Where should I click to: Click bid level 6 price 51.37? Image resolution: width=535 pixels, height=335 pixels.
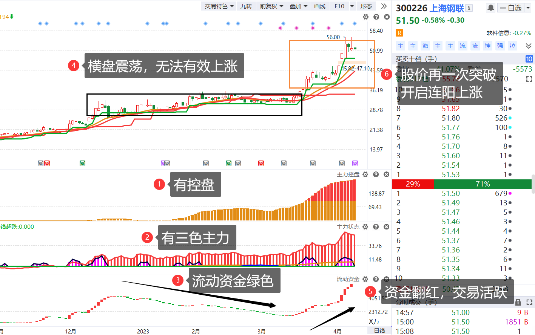[451, 240]
